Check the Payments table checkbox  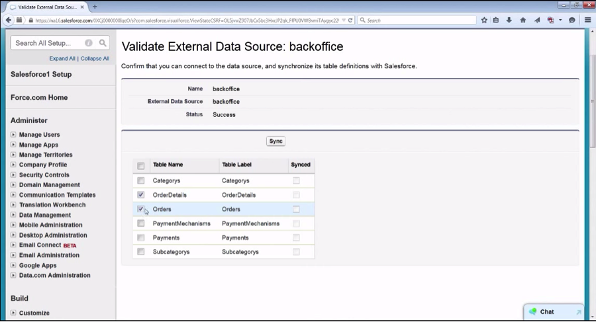pos(141,238)
